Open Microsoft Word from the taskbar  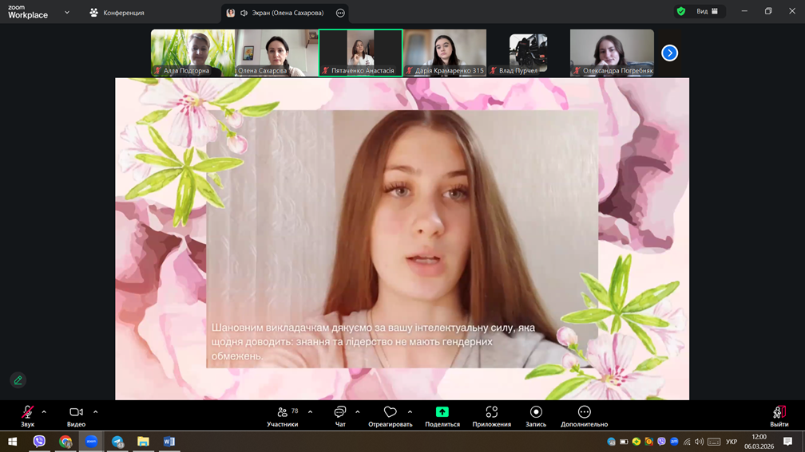(169, 442)
